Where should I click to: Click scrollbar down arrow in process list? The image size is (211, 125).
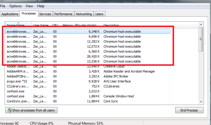click(201, 102)
